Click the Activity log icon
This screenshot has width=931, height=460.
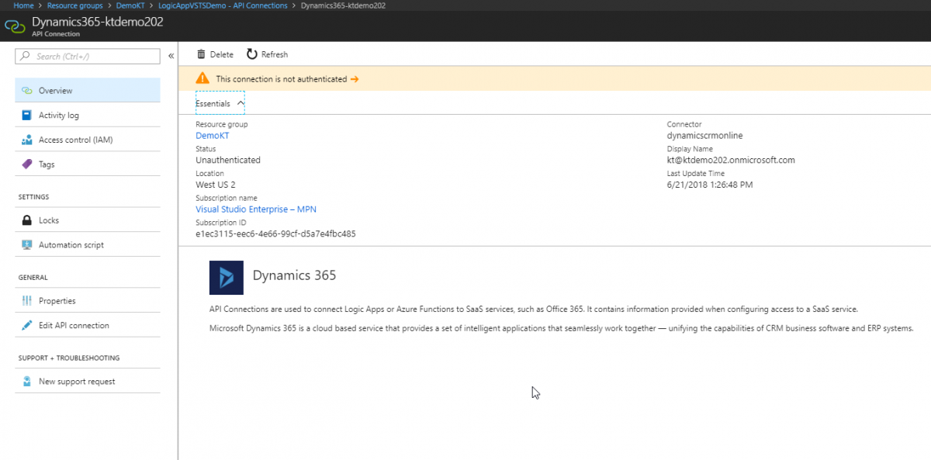[27, 116]
